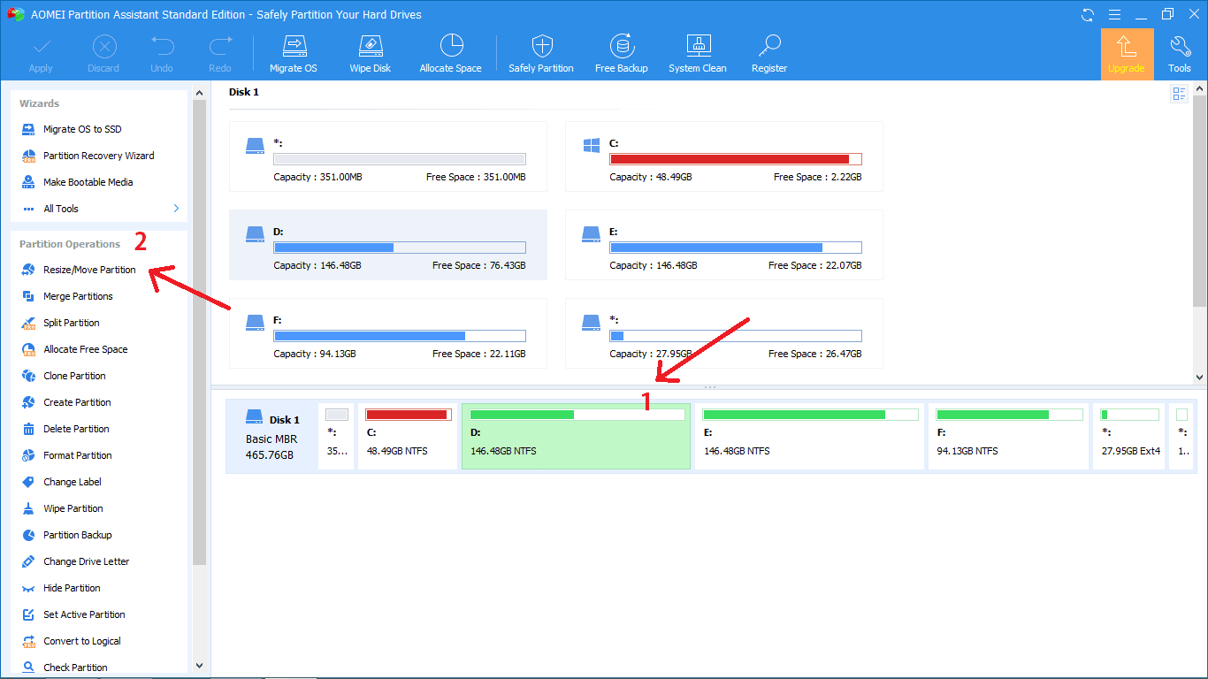Viewport: 1208px width, 679px height.
Task: Click the orange Upgrade button
Action: 1127,54
